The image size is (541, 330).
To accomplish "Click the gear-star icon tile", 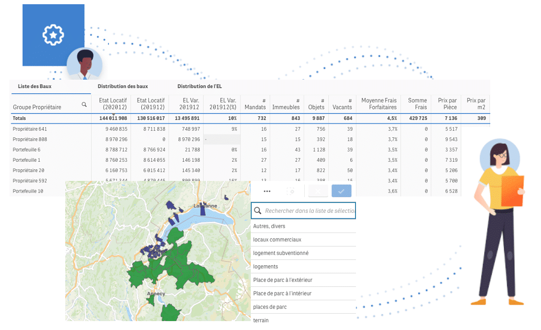I will pos(53,35).
